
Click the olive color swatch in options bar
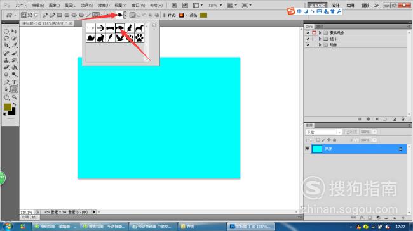click(x=203, y=15)
